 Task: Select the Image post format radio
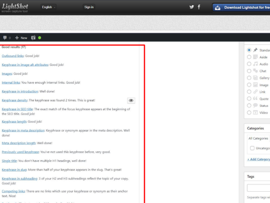249,85
